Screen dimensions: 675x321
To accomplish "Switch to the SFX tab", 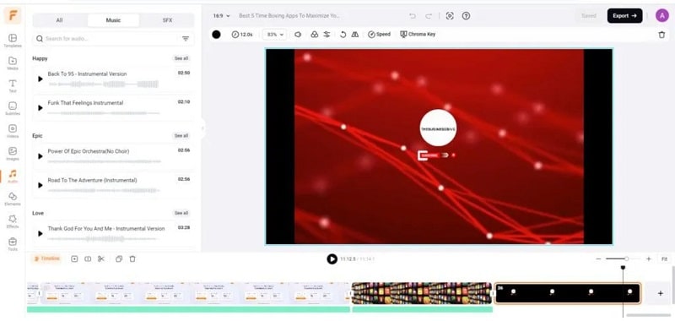I will tap(167, 20).
